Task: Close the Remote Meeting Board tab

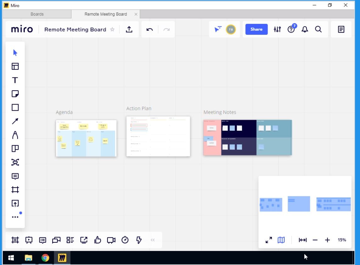Action: click(136, 14)
